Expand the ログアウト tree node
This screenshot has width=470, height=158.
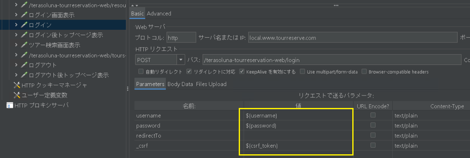(17, 65)
